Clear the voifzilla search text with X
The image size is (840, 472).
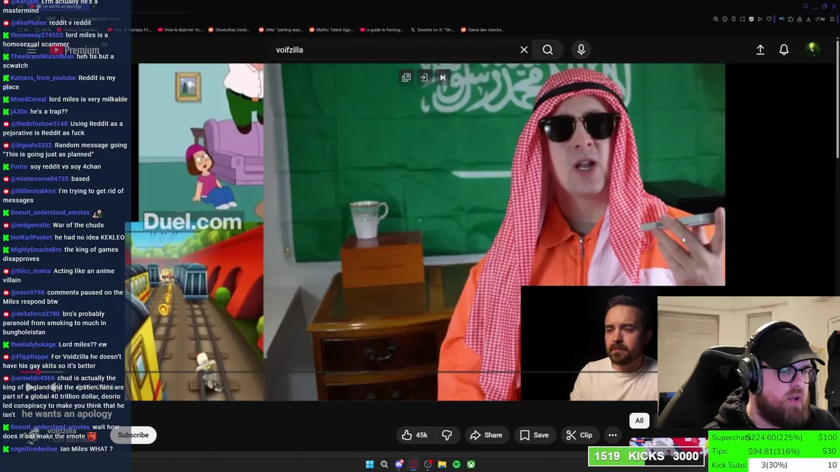[x=524, y=50]
